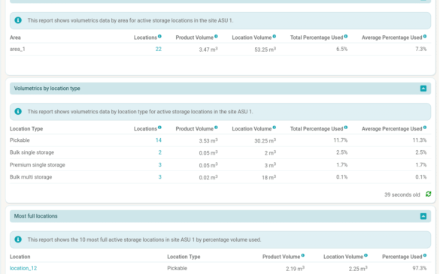Click info icon beside Locations in Area table
Viewport: 440px width, 274px height.
point(159,36)
